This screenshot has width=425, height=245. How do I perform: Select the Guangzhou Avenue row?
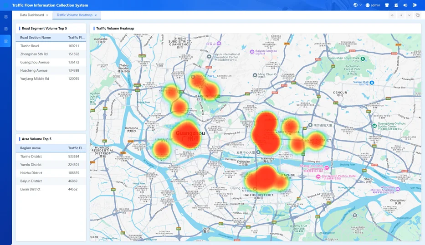(51, 62)
